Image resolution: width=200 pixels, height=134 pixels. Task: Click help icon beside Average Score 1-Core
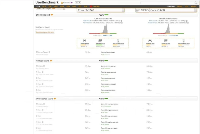tap(42, 72)
